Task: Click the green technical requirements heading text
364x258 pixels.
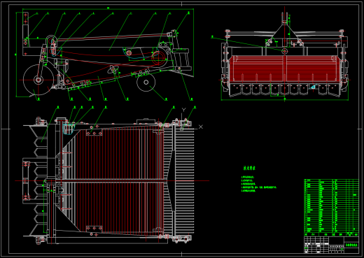Action: 249,168
